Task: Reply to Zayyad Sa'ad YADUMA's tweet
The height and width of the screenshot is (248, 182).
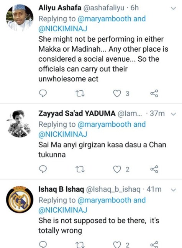Action: [43, 169]
